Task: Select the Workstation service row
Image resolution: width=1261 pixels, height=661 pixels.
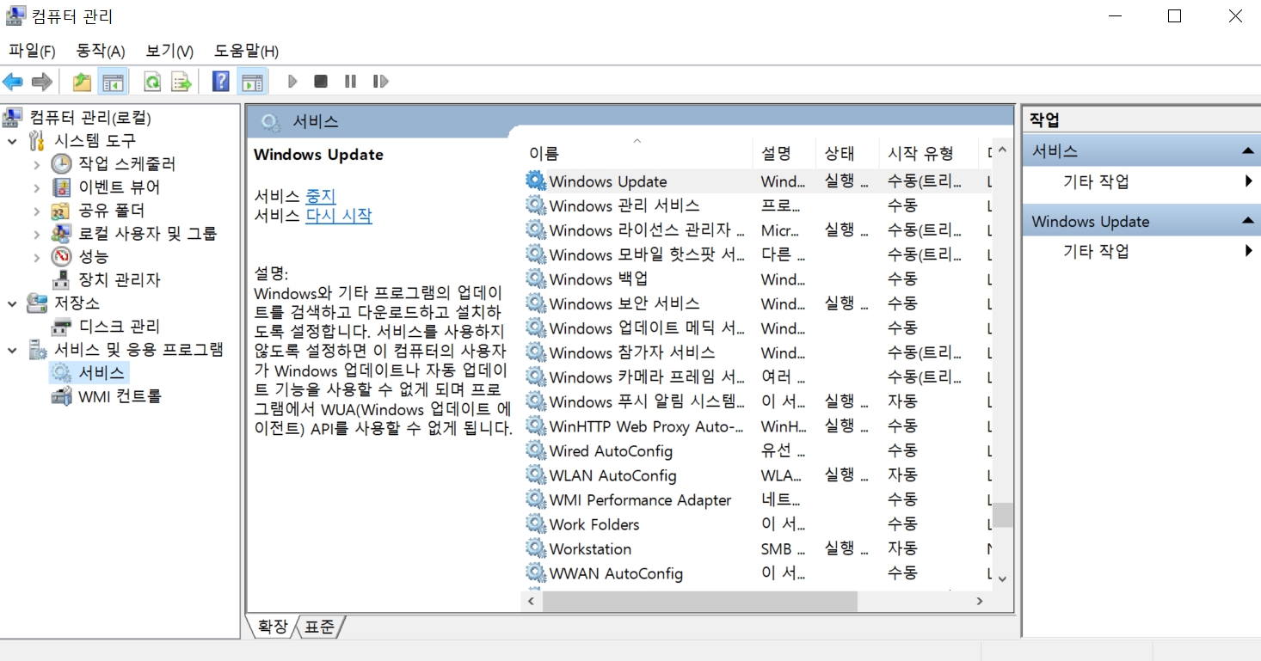Action: pyautogui.click(x=756, y=548)
